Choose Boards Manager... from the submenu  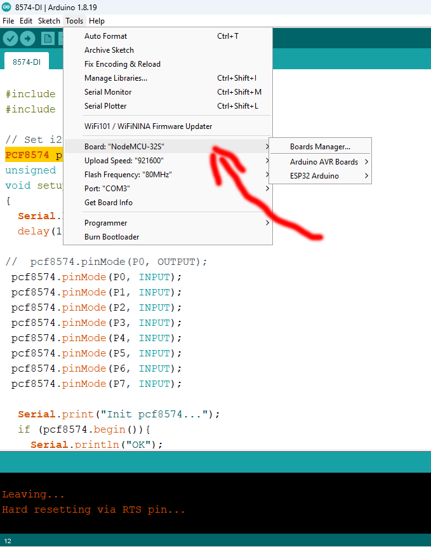tap(320, 147)
